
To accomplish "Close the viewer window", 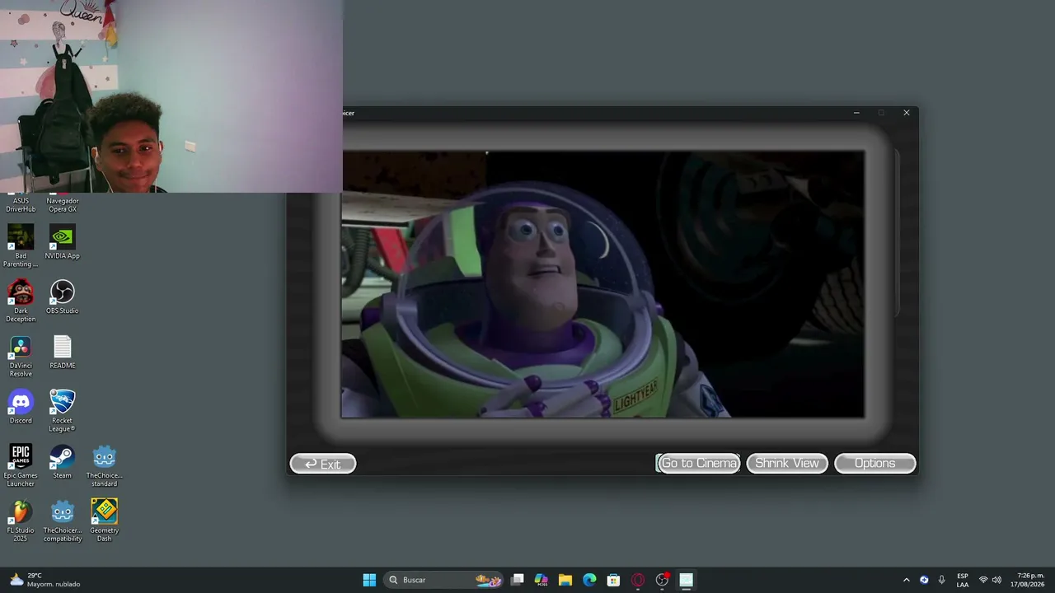I will [907, 113].
